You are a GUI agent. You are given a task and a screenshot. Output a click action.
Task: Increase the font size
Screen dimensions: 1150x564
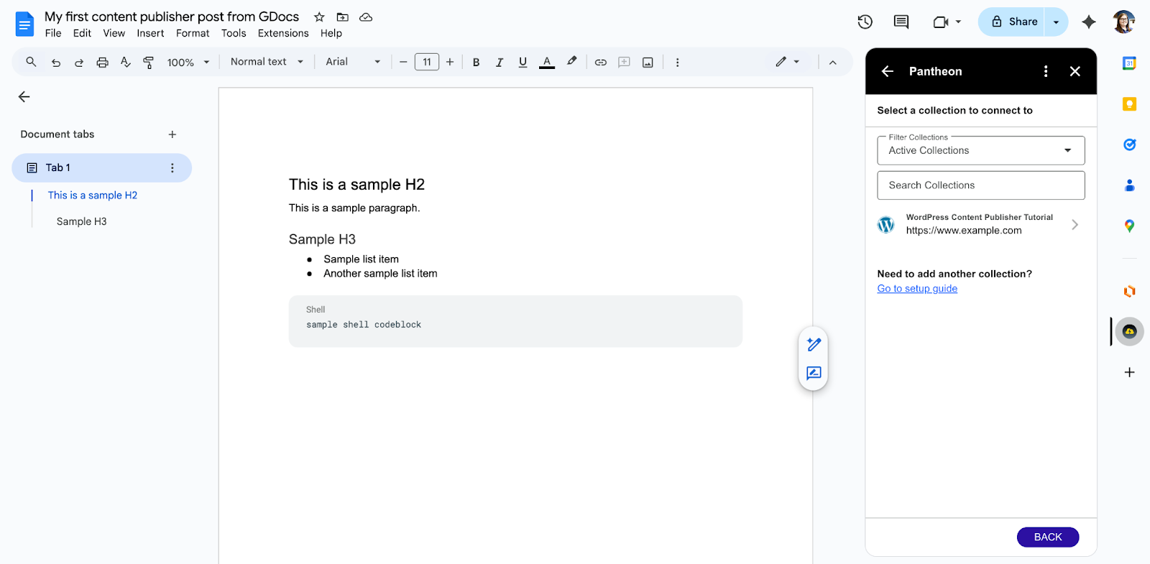[x=450, y=63]
